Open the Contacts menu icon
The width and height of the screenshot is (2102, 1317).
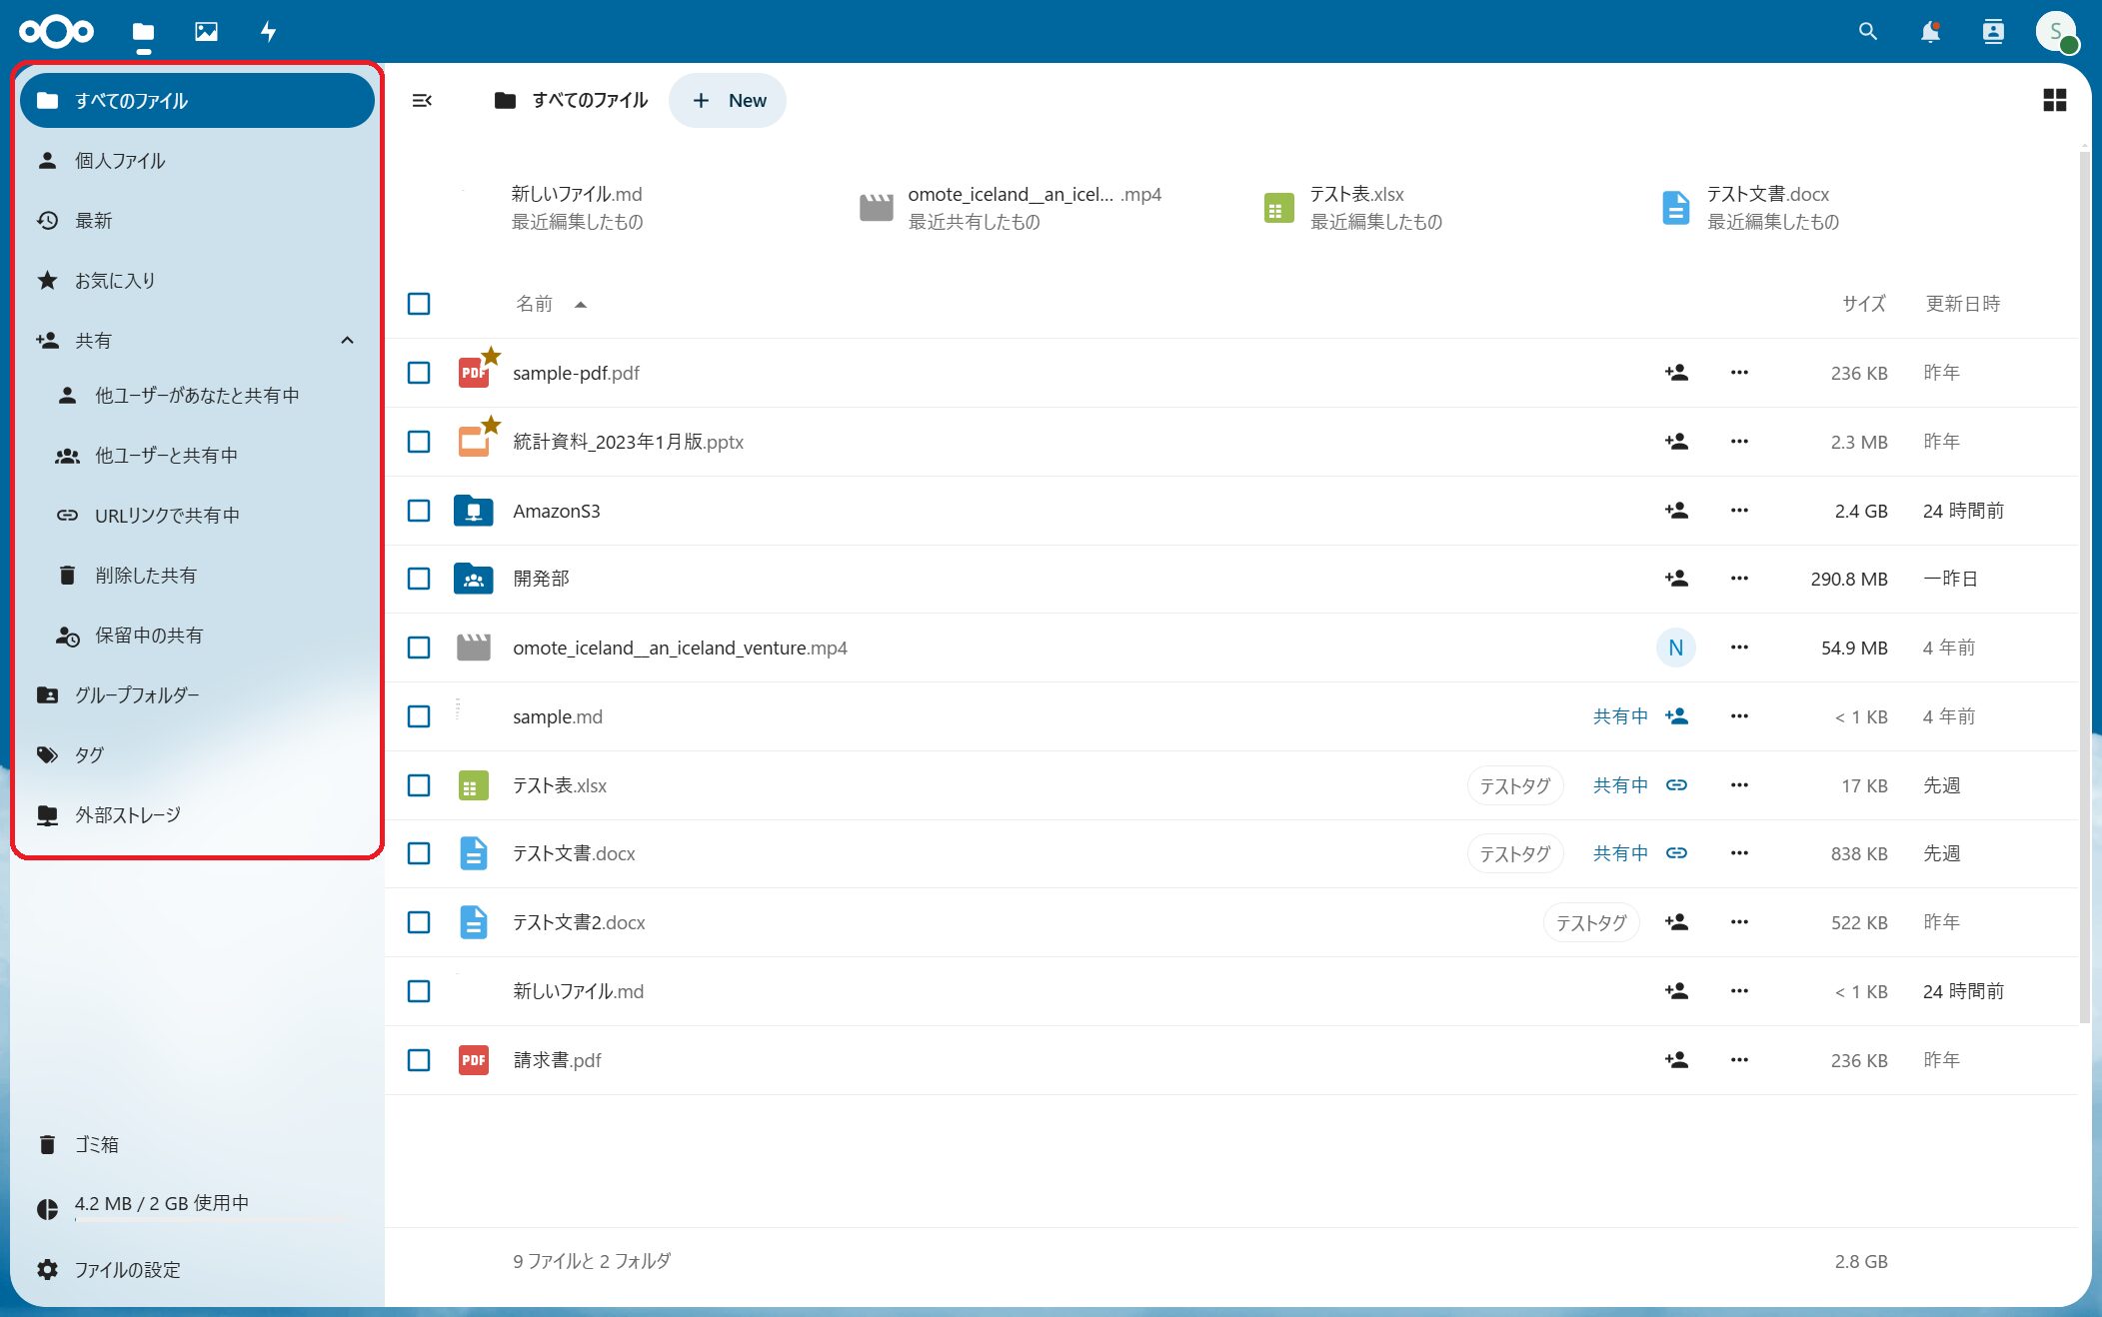(1993, 31)
